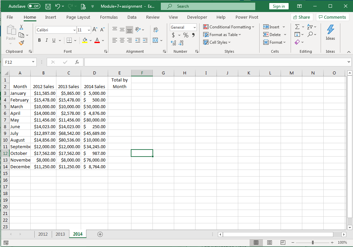This screenshot has width=353, height=247.
Task: Toggle Italic formatting
Action: (47, 40)
